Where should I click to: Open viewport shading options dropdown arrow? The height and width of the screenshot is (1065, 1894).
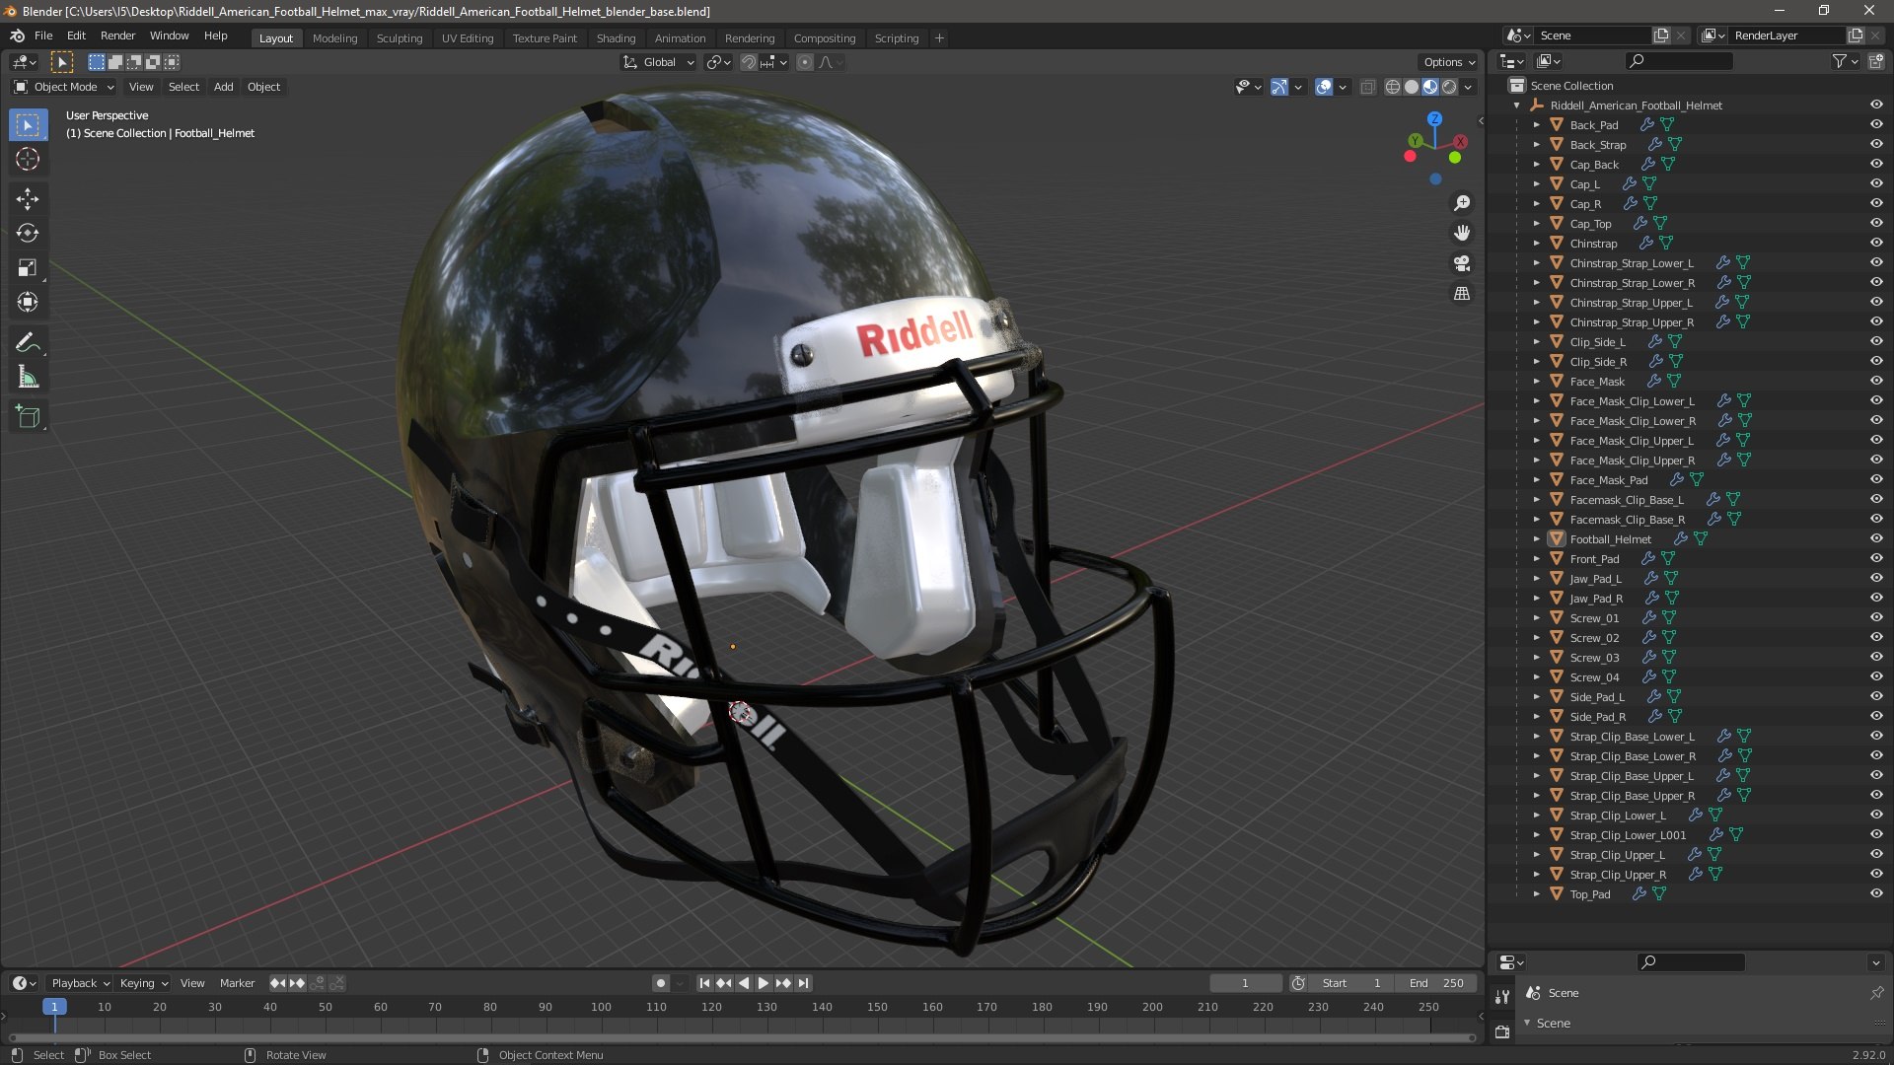click(x=1469, y=87)
